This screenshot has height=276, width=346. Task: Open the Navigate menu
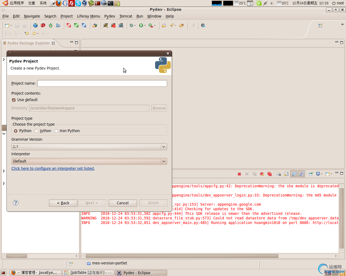point(32,16)
